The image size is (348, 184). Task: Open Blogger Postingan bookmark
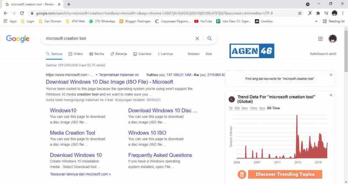pos(135,21)
